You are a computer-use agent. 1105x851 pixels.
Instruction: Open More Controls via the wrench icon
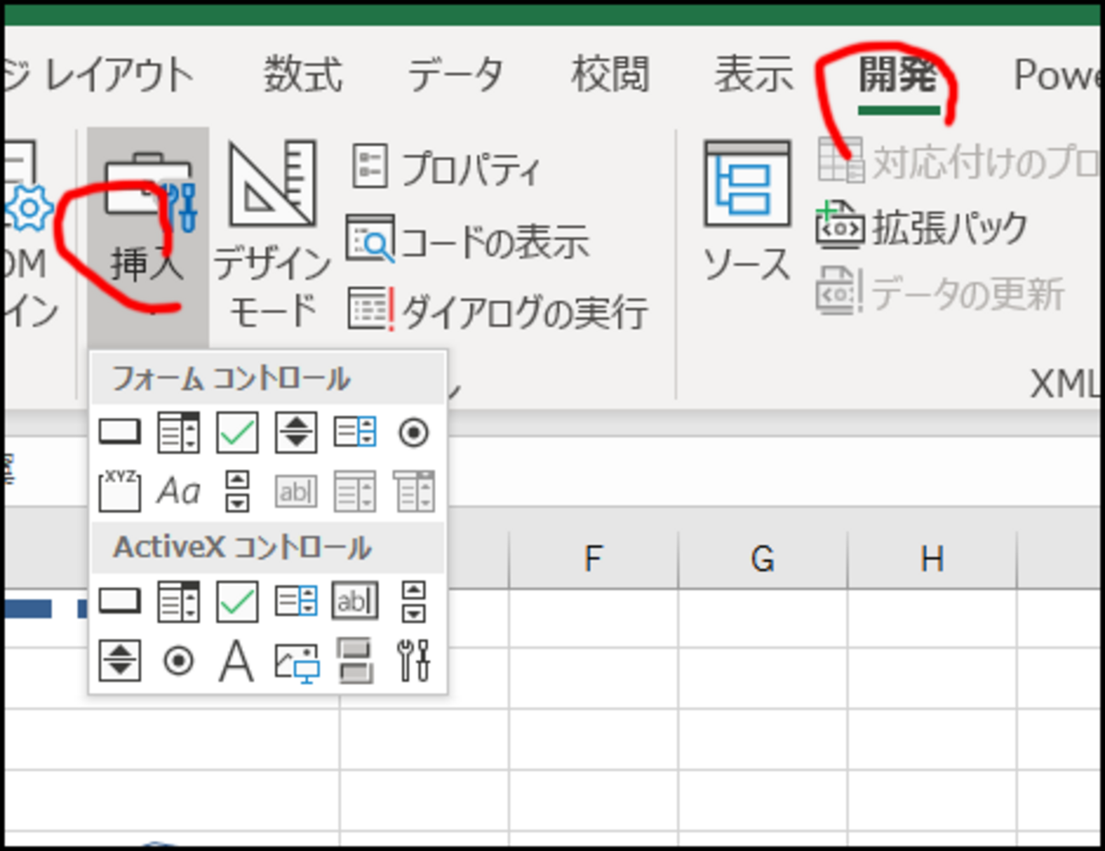414,661
